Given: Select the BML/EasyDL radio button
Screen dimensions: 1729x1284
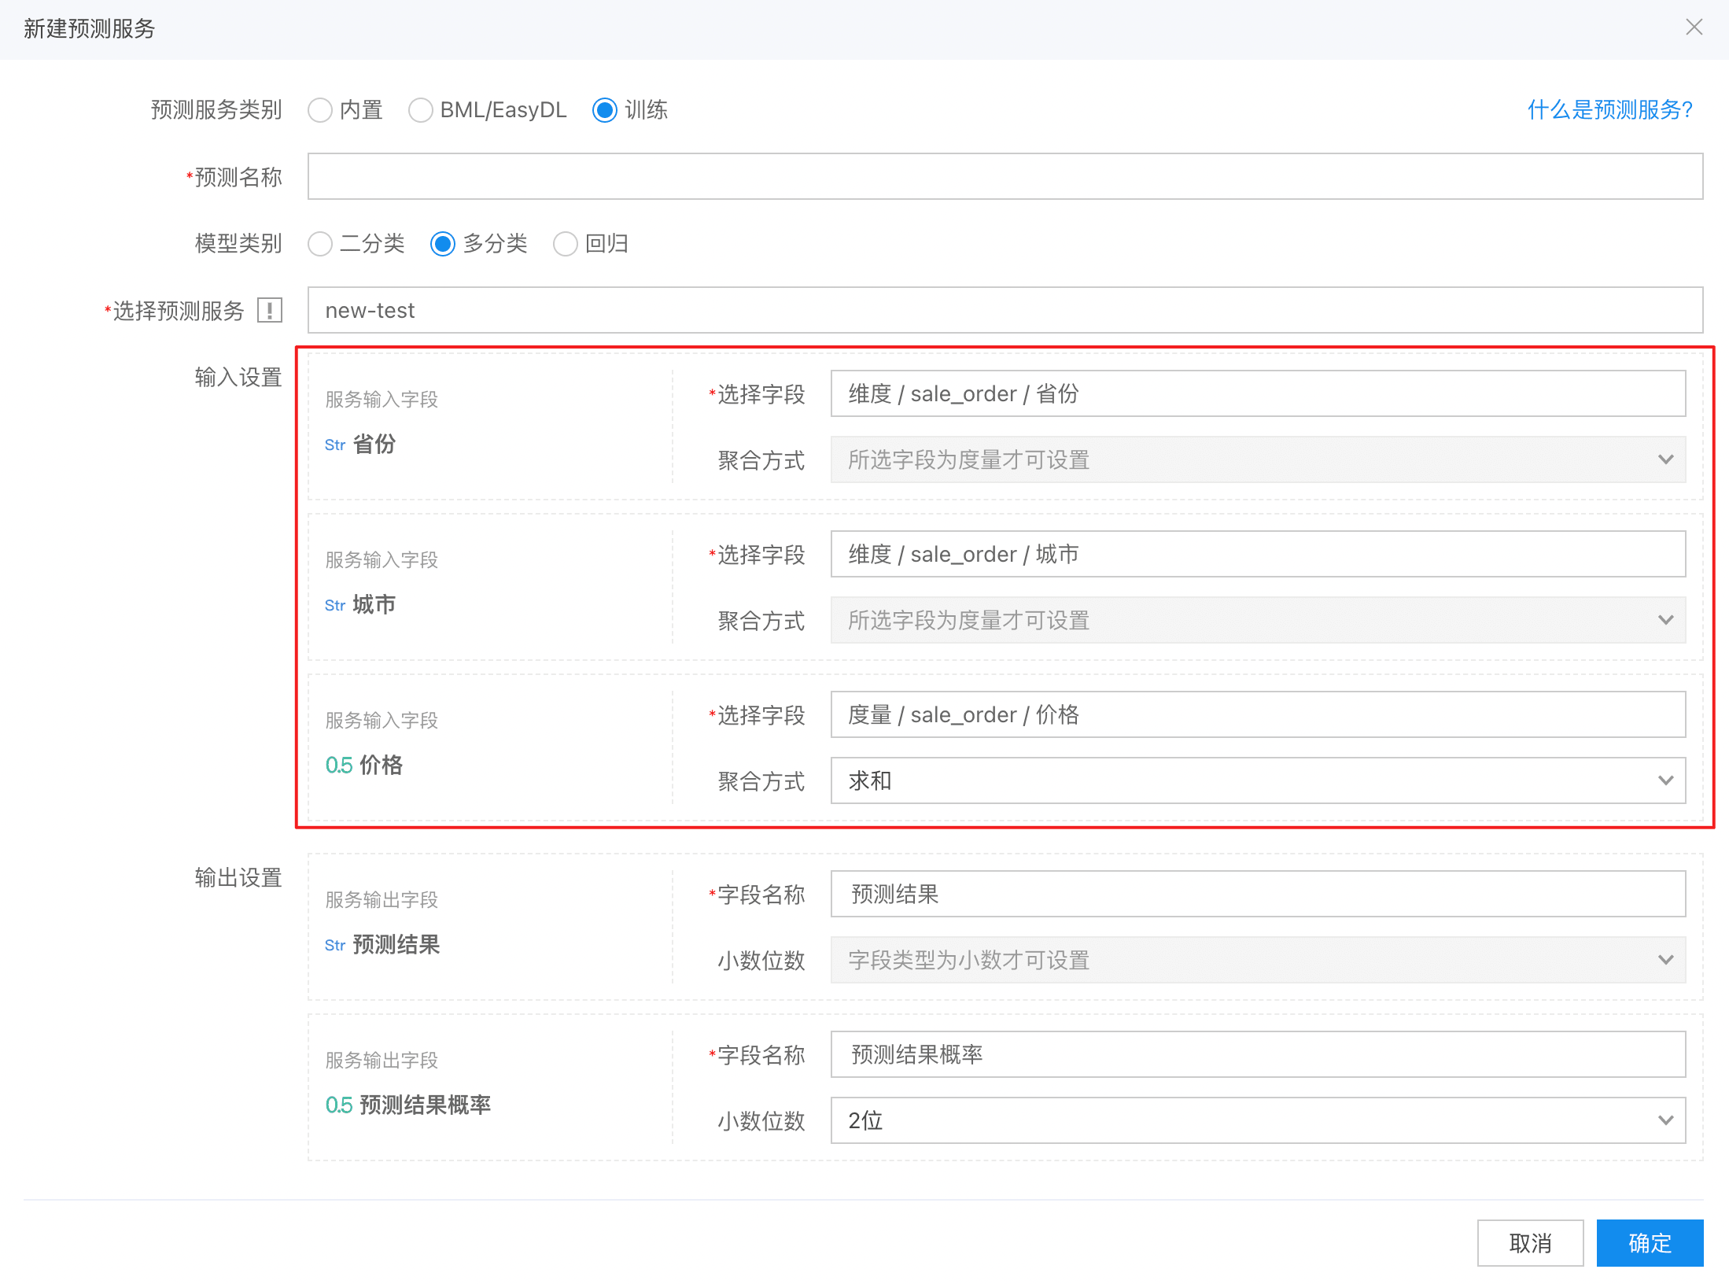Looking at the screenshot, I should pyautogui.click(x=421, y=110).
